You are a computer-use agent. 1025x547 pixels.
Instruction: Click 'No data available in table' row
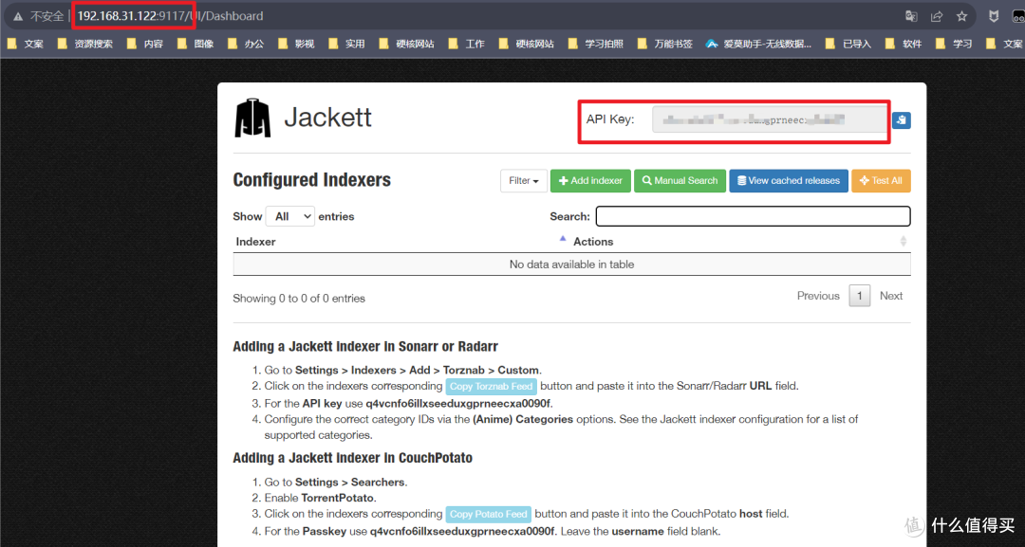coord(571,264)
